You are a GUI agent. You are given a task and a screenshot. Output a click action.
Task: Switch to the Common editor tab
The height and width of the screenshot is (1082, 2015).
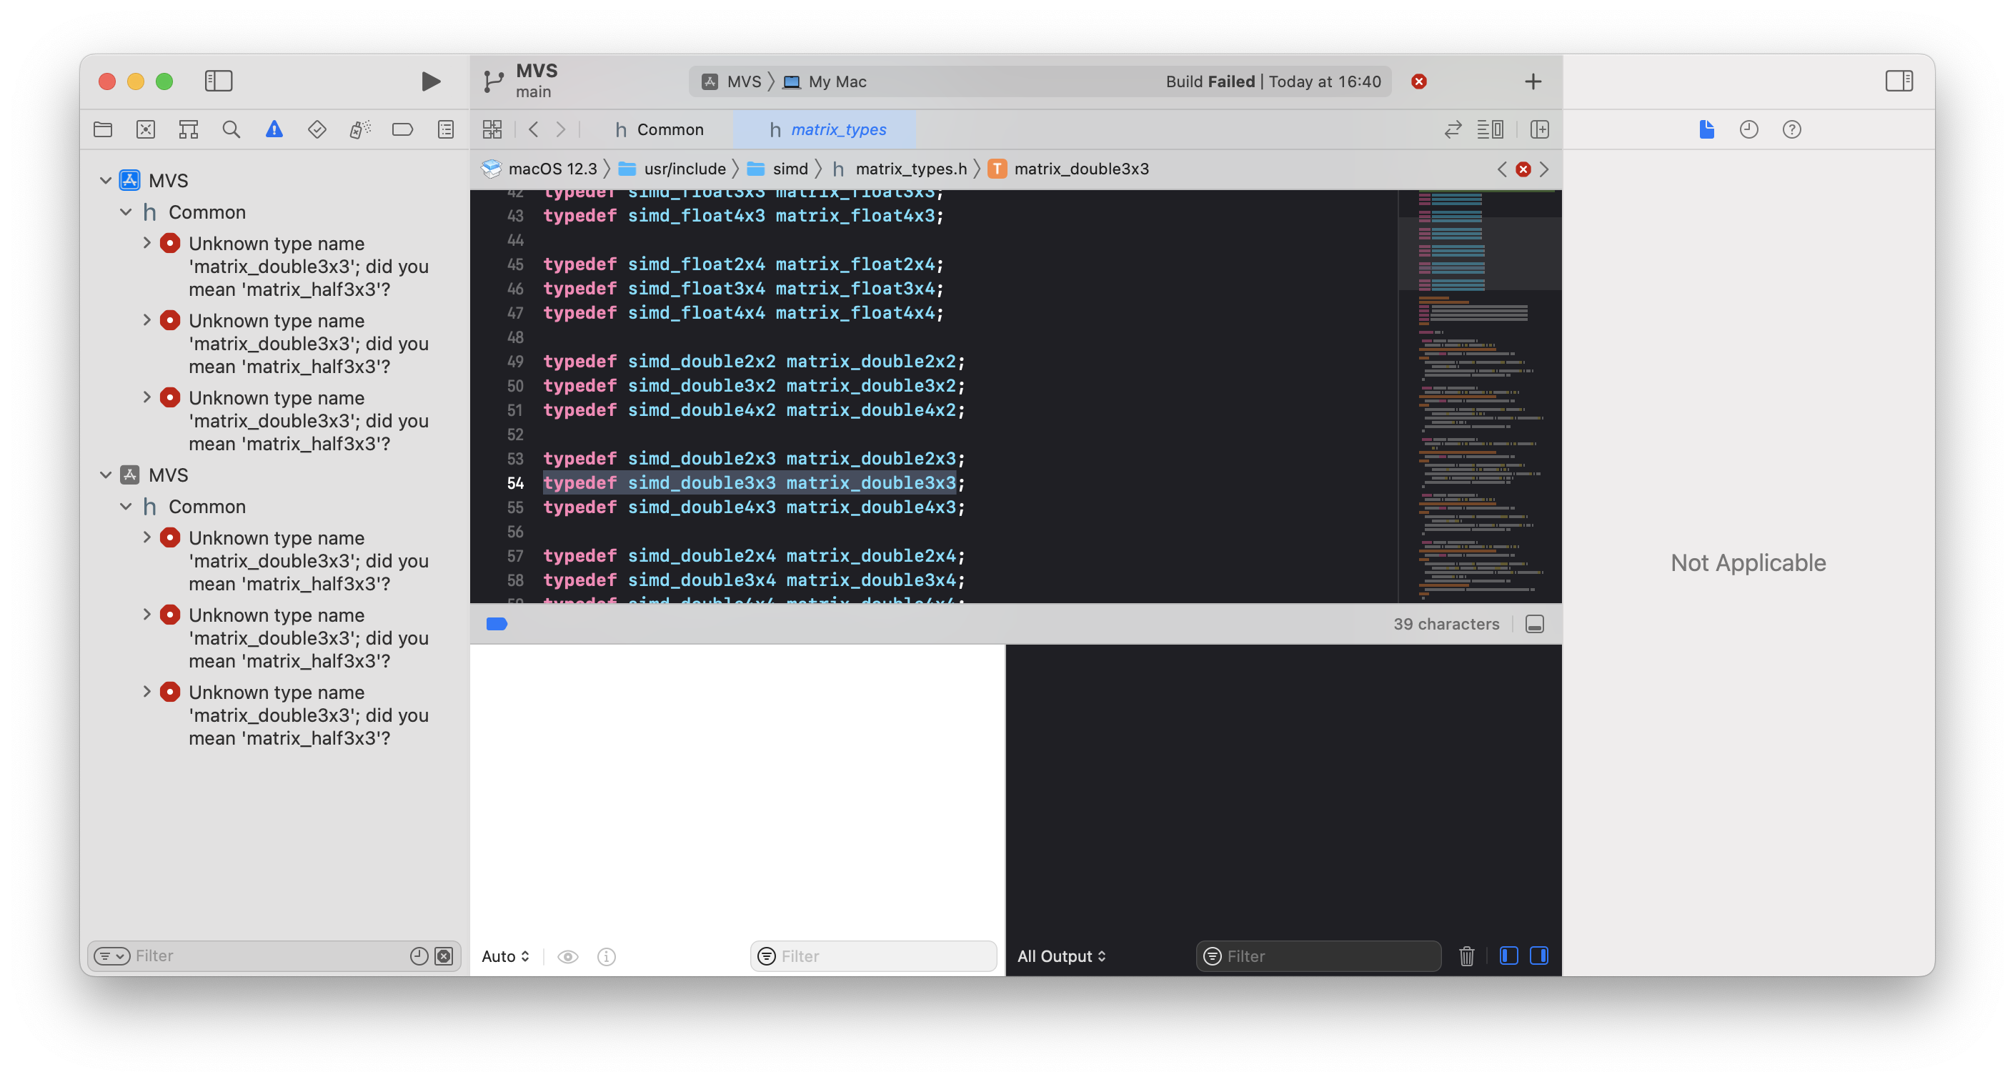[x=660, y=129]
